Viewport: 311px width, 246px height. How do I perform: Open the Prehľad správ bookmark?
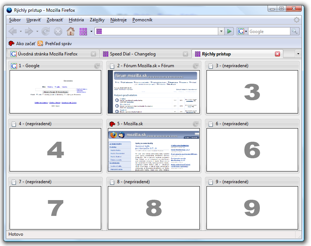(55, 44)
